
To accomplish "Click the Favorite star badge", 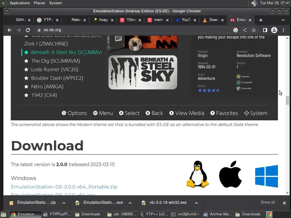I will coord(238,76).
